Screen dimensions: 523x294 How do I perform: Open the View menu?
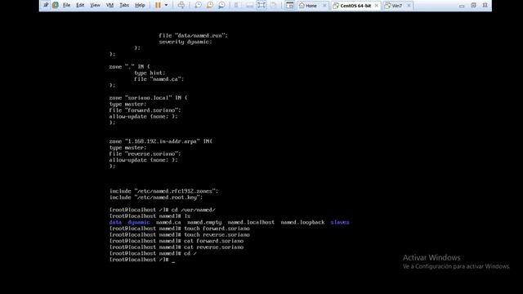tap(95, 6)
